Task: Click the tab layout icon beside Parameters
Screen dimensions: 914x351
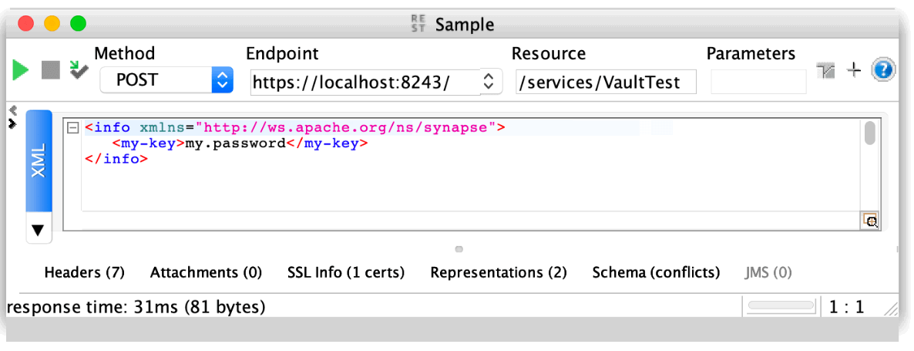Action: [826, 71]
